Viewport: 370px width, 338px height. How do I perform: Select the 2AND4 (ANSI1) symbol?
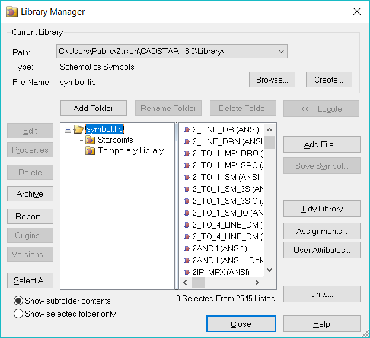click(220, 248)
